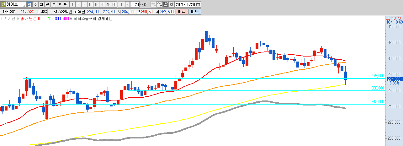Open the custom interval dropdown arrow
Image resolution: width=403 pixels, height=146 pixels.
click(x=127, y=4)
